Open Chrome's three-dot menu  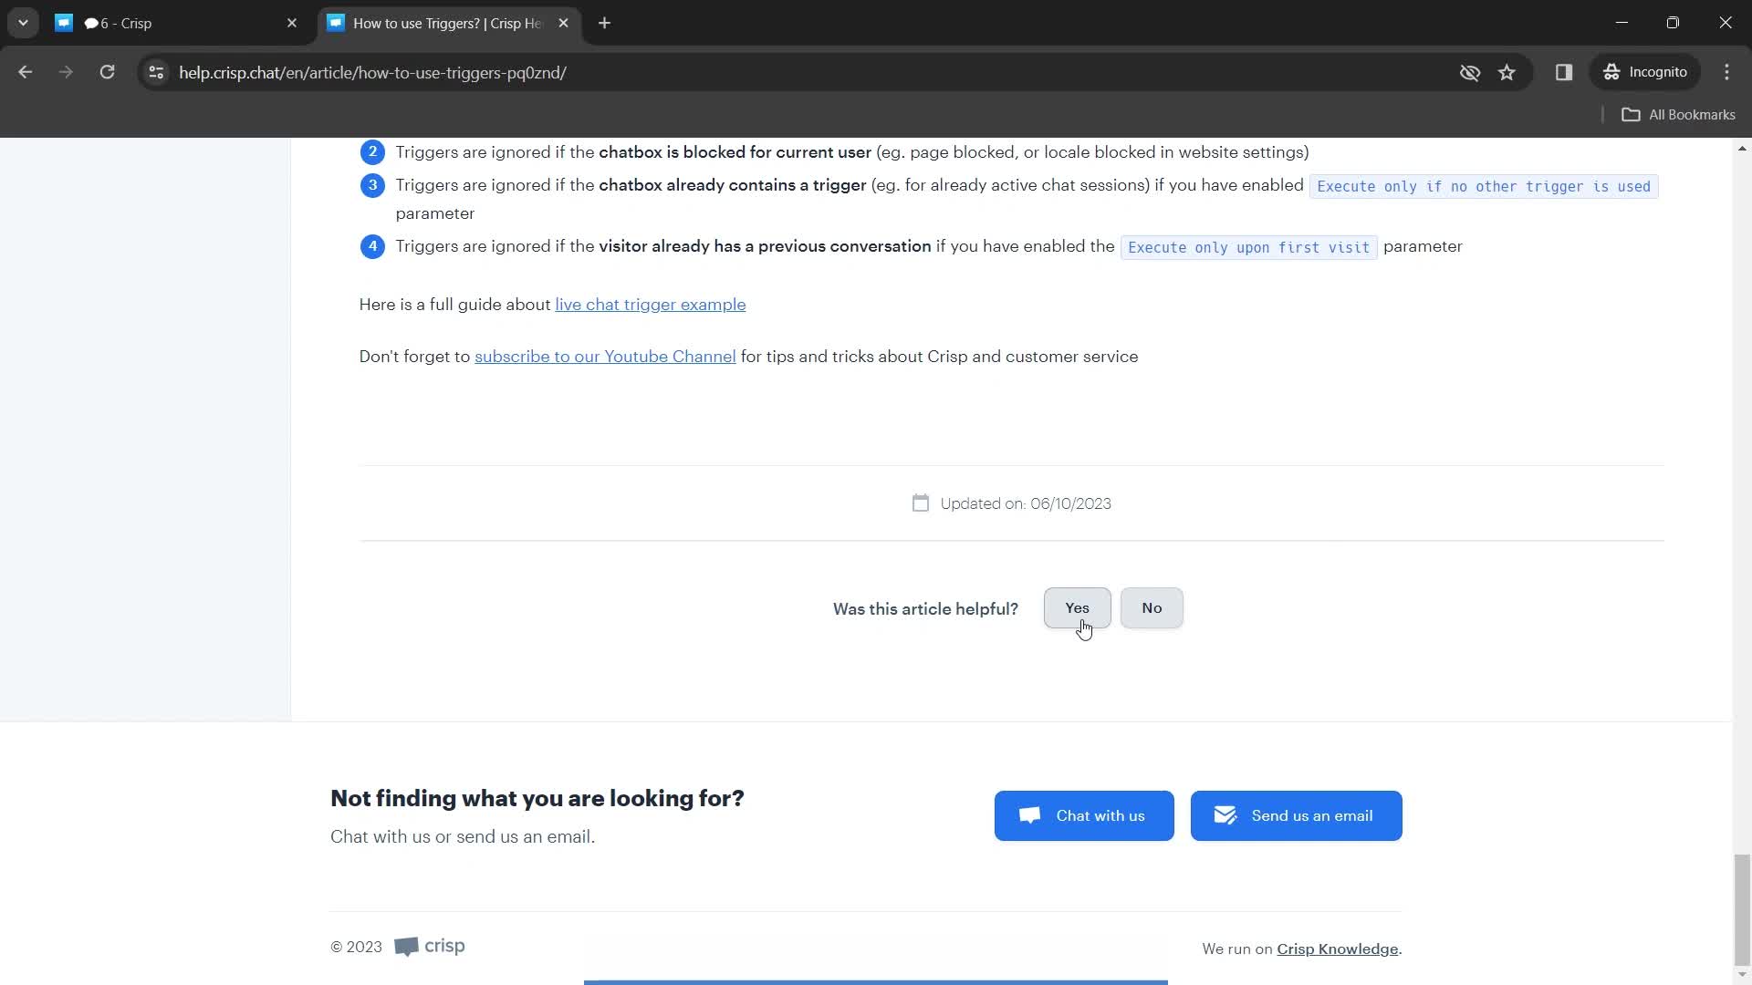coord(1726,72)
